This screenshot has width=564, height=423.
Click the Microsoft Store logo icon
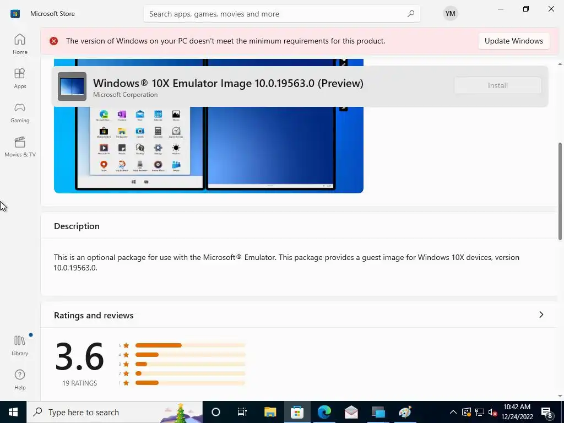15,14
